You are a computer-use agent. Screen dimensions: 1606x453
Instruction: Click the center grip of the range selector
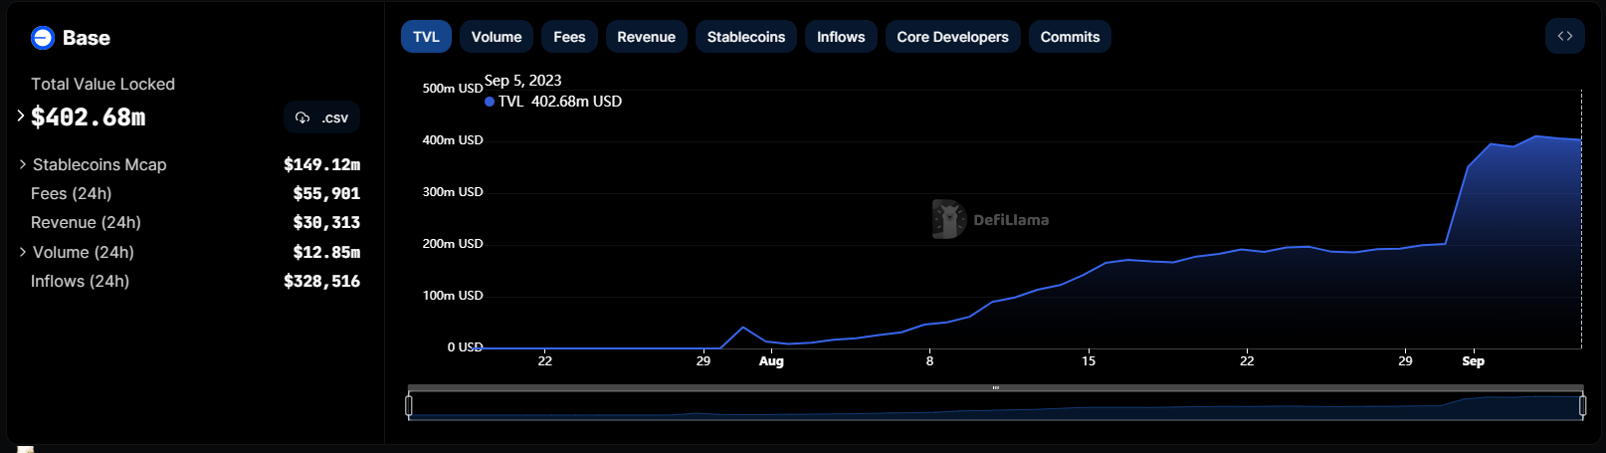tap(995, 387)
